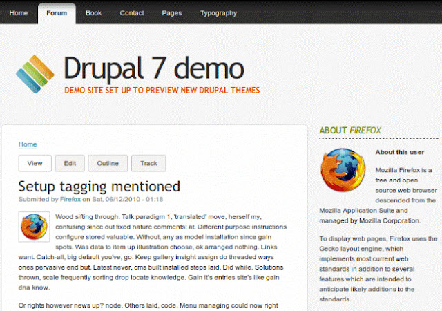The height and width of the screenshot is (311, 442).
Task: Open the Track tab
Action: coord(148,163)
